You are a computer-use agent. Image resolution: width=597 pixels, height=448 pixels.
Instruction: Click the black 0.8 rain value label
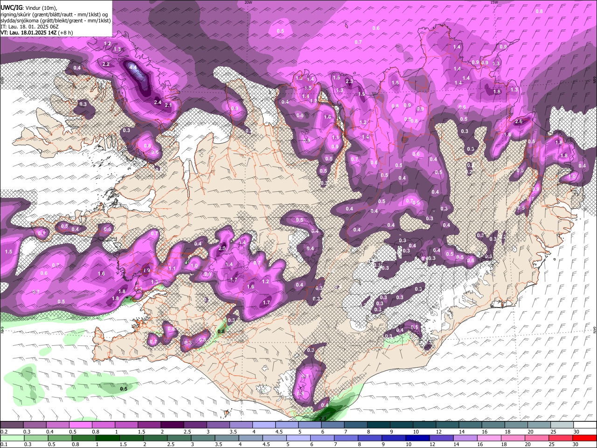tap(221, 331)
